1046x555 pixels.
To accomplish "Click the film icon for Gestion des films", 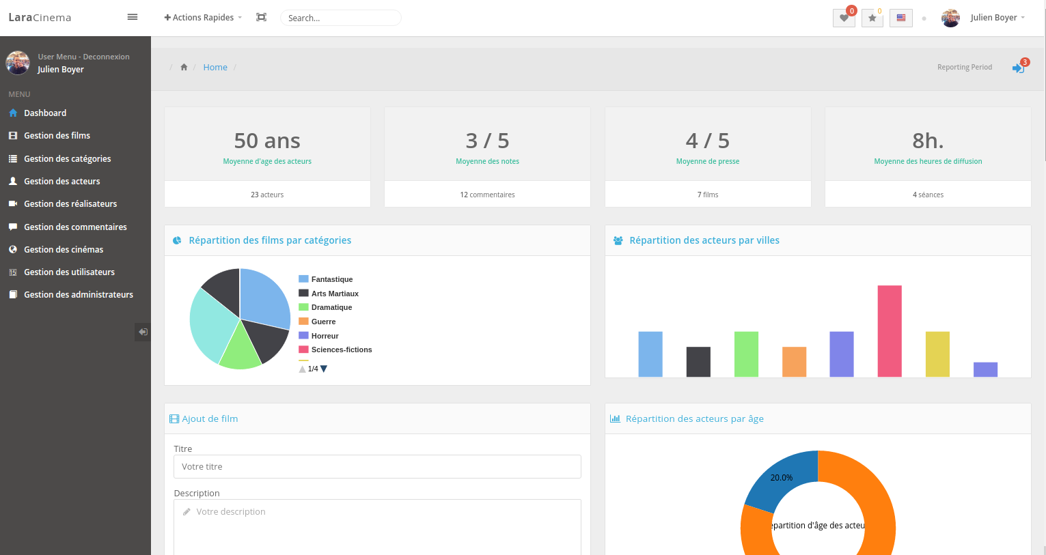I will pos(13,136).
